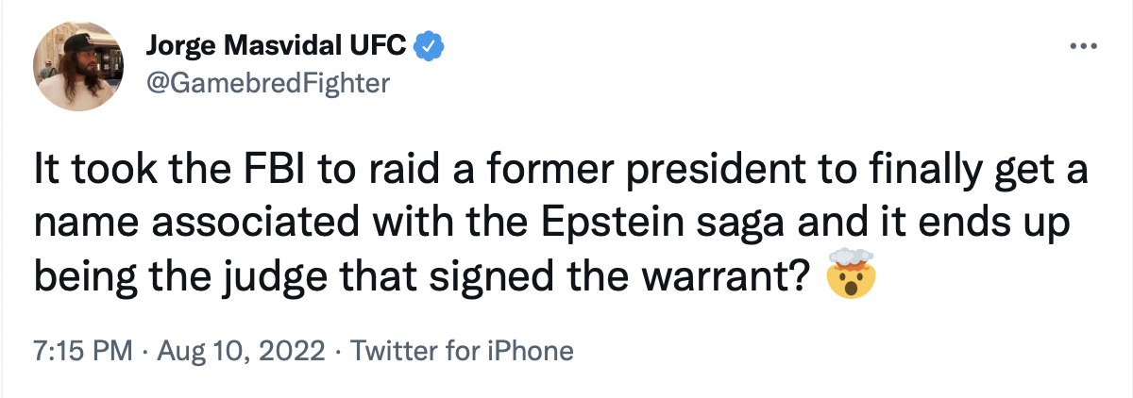This screenshot has height=398, width=1133.
Task: Click the Aug 10, 2022 date
Action: (240, 352)
